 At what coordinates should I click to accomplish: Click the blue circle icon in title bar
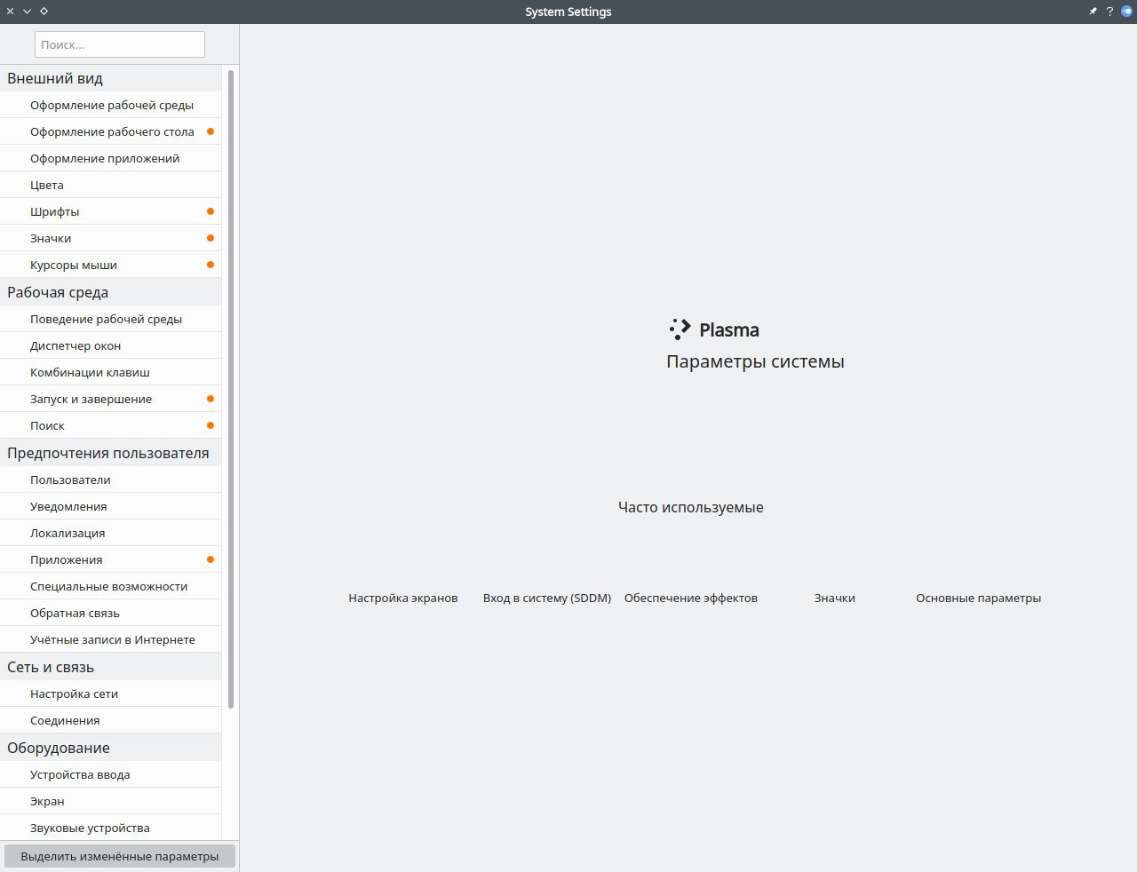click(x=1126, y=12)
